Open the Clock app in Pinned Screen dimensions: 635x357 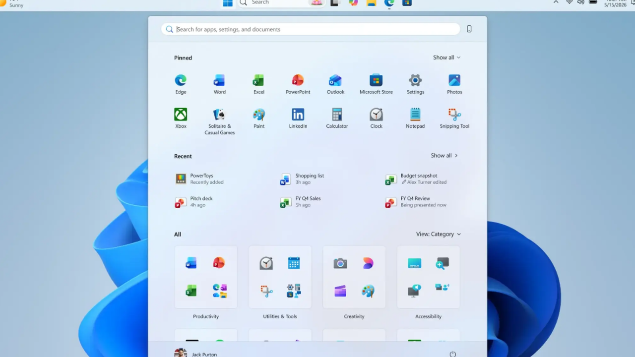(376, 119)
